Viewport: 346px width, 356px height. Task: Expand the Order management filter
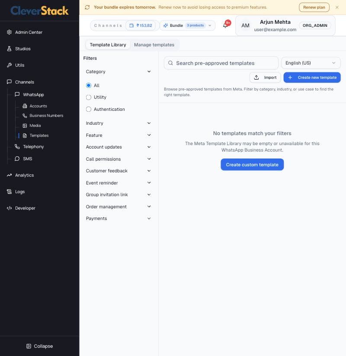coord(118,207)
